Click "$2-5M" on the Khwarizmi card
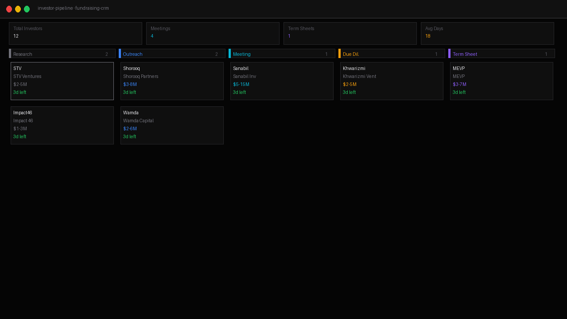 tap(350, 85)
